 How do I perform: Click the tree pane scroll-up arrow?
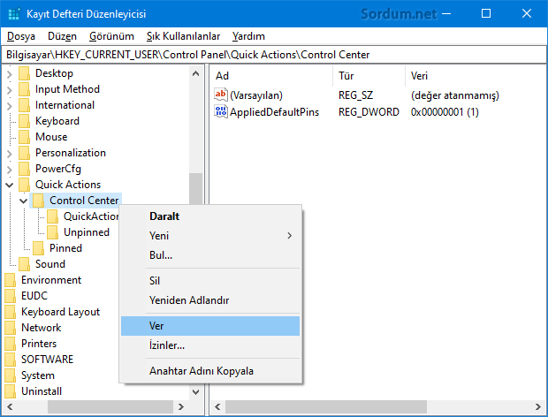[x=195, y=73]
